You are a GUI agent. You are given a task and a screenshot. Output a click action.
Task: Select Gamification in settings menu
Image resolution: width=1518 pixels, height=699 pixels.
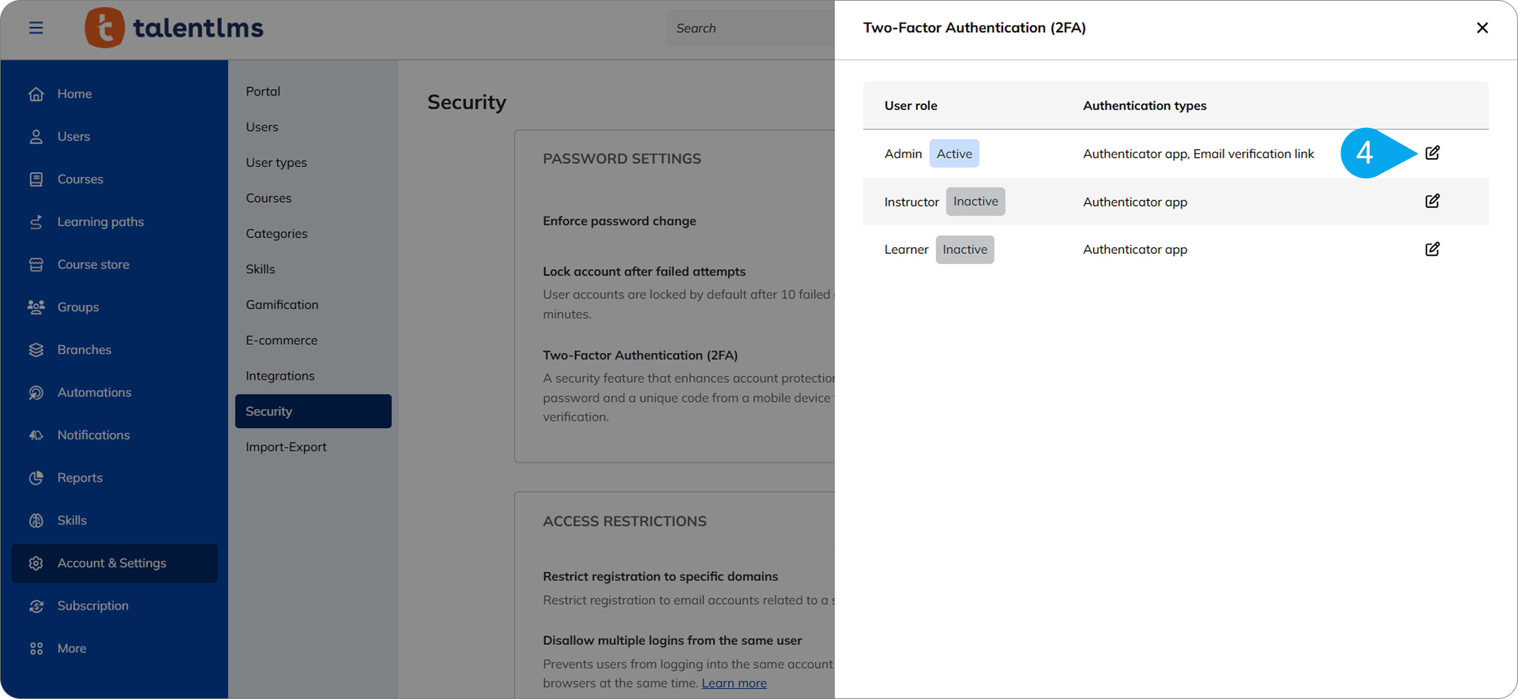tap(282, 305)
